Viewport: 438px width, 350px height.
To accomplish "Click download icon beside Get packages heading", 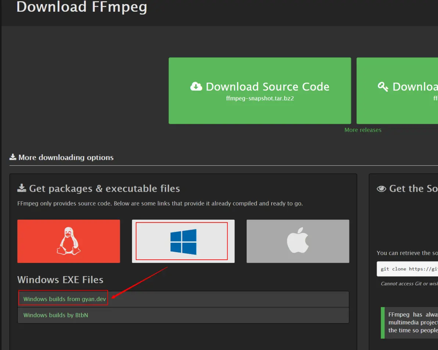I will pyautogui.click(x=22, y=188).
